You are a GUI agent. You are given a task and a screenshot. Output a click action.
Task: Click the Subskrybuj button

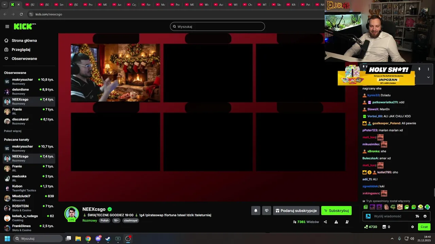(x=336, y=210)
